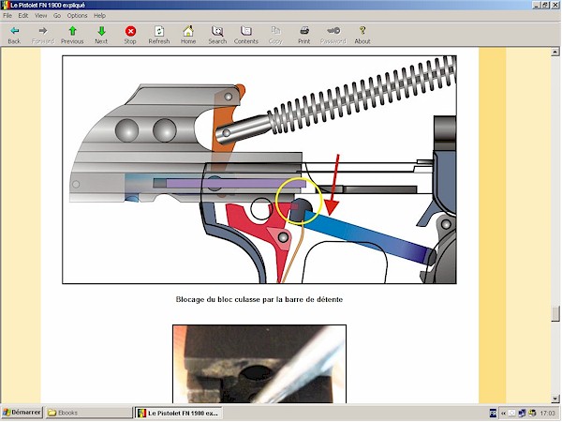The height and width of the screenshot is (422, 562).
Task: Expand hidden tray icons chevron
Action: (x=503, y=413)
